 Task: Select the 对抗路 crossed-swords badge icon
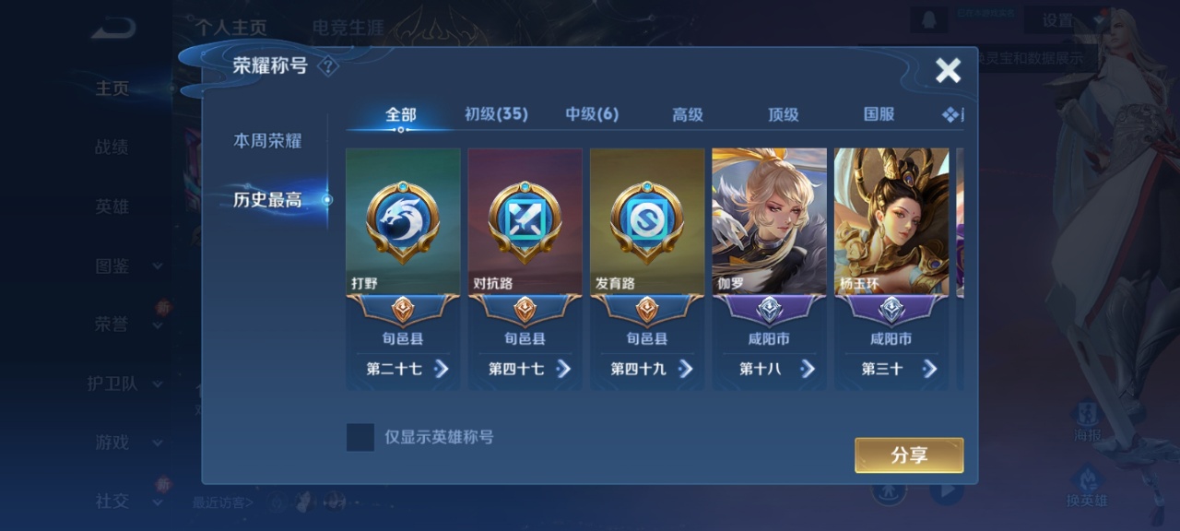tap(525, 222)
